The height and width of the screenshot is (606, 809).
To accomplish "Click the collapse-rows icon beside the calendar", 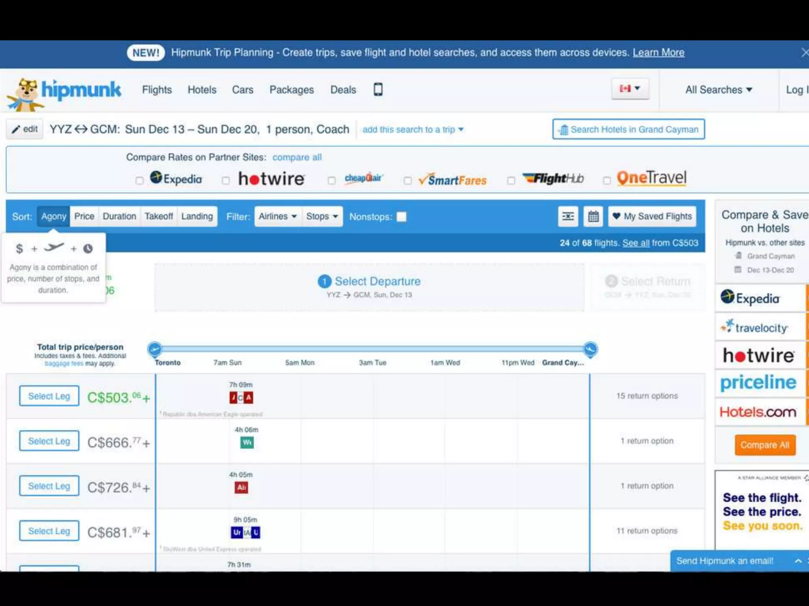I will click(568, 216).
